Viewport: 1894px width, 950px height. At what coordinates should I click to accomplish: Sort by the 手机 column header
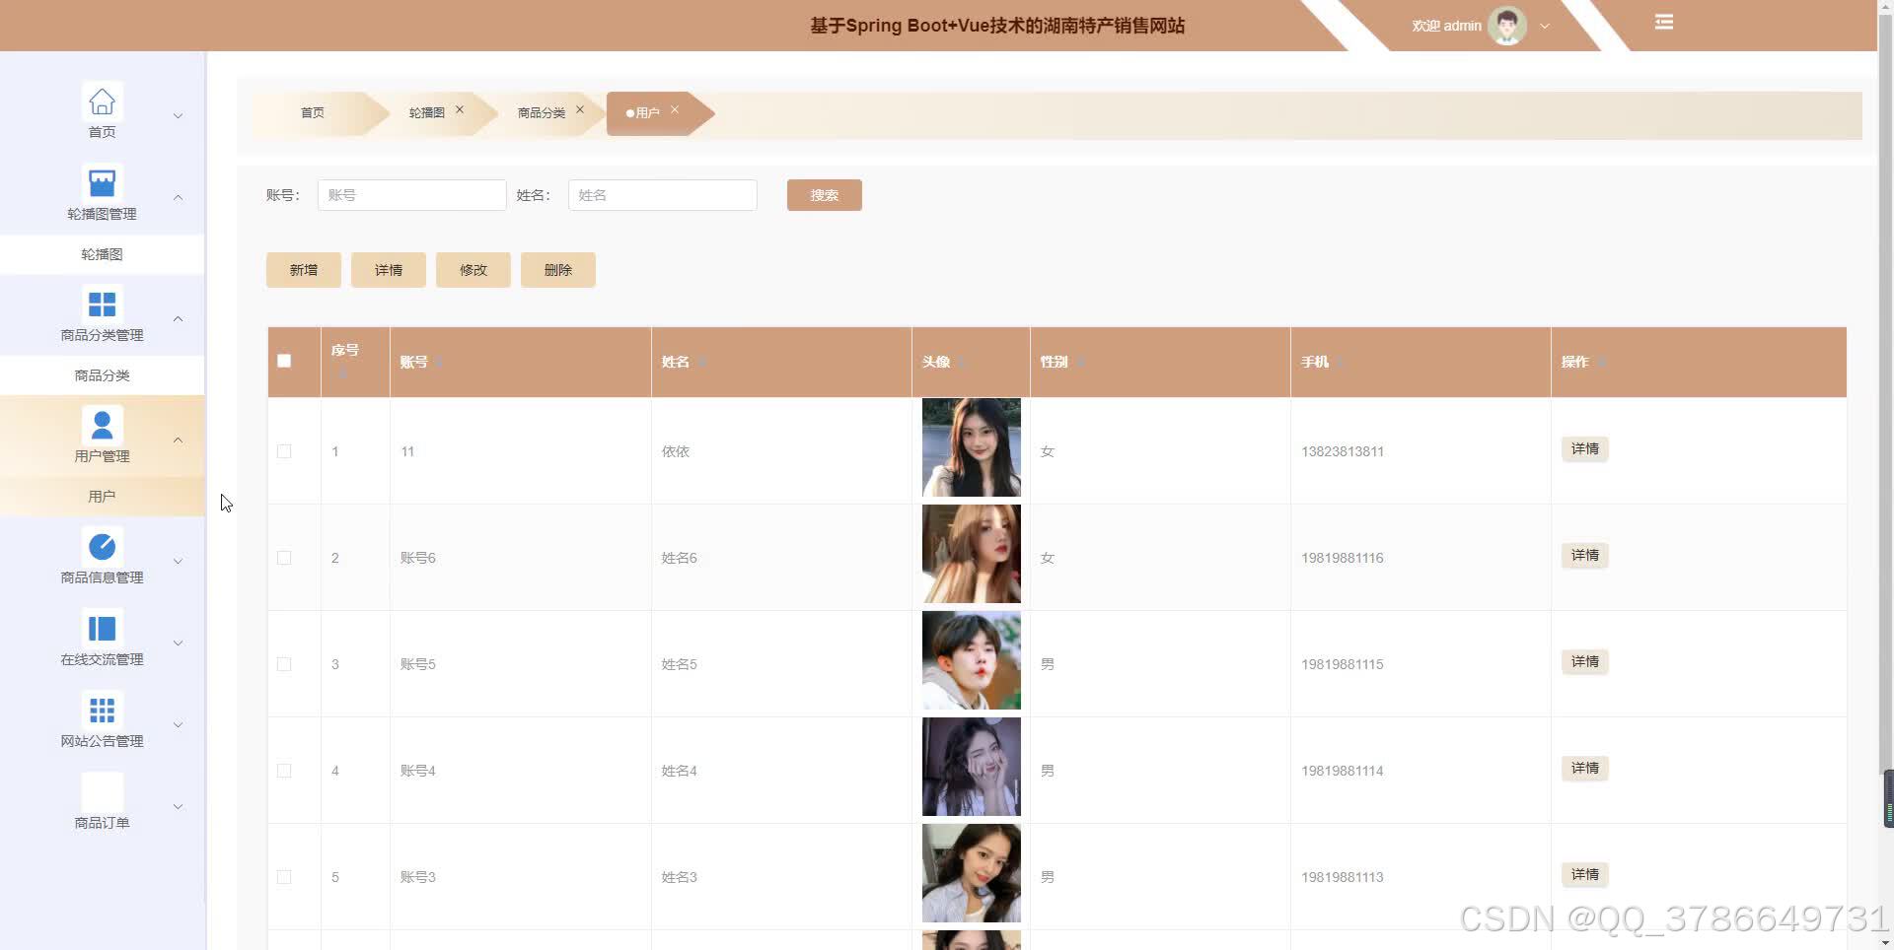[1342, 363]
